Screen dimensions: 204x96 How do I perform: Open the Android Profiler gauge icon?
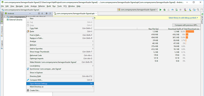tap(173, 10)
